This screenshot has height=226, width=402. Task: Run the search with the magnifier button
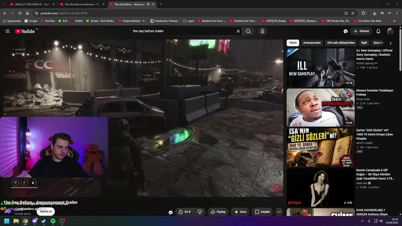coord(248,31)
